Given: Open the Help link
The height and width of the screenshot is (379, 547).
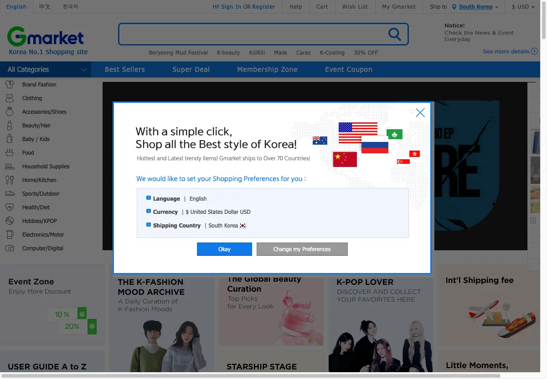Looking at the screenshot, I should [296, 7].
